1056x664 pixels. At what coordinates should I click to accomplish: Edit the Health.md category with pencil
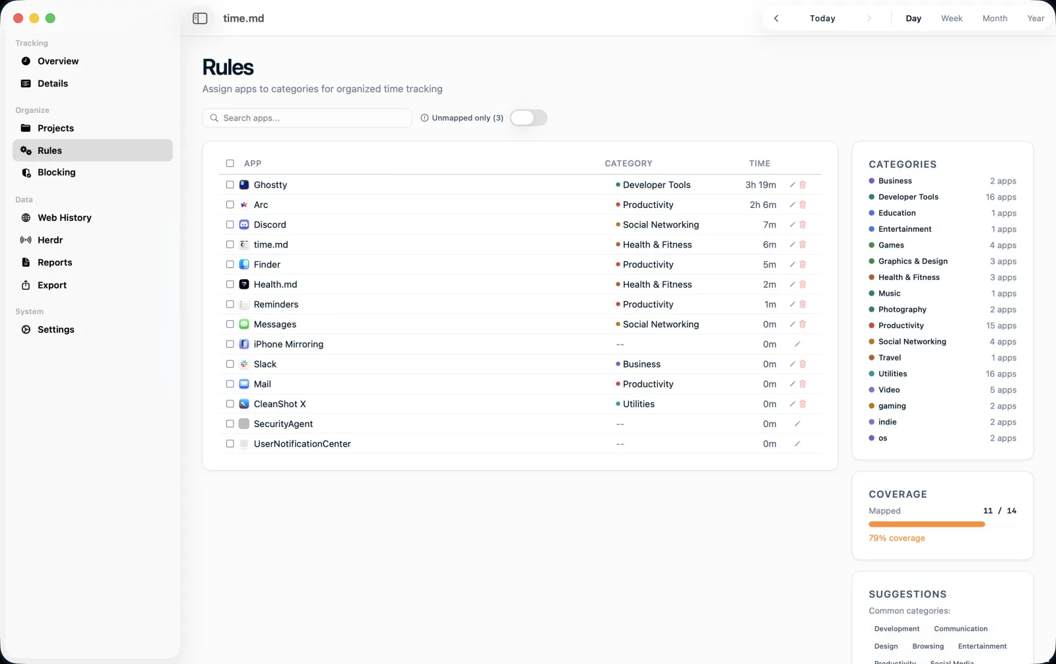point(793,284)
